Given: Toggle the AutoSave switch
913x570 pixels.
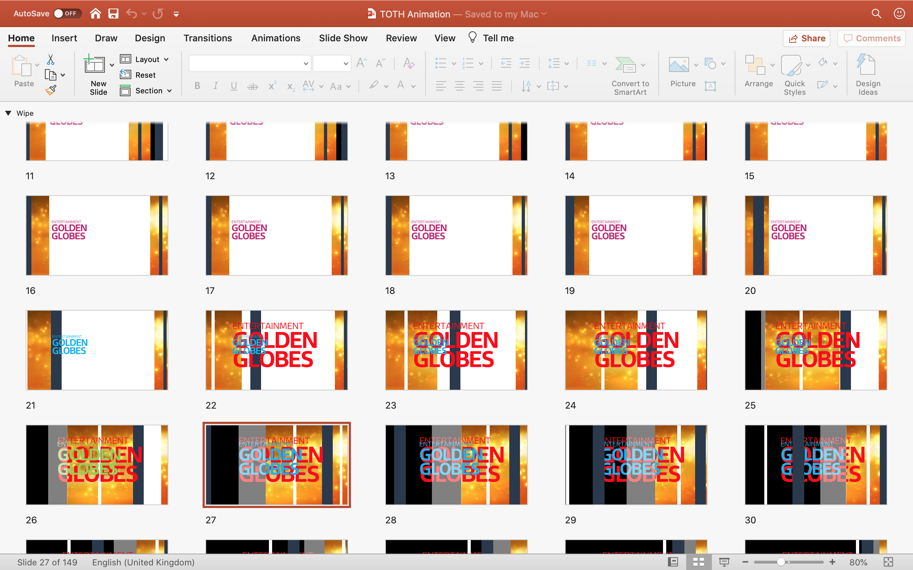Looking at the screenshot, I should coord(67,14).
